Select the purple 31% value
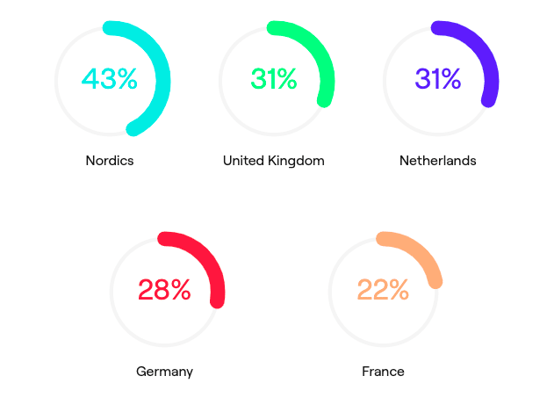Image resolution: width=547 pixels, height=412 pixels. click(x=438, y=79)
